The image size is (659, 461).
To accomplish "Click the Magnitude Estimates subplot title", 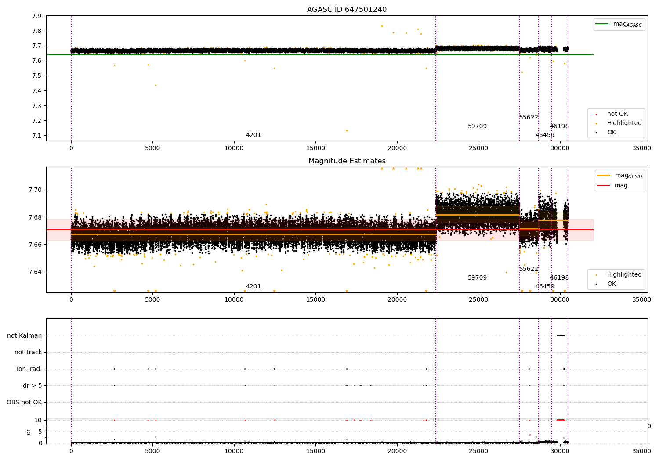I will 347,161.
